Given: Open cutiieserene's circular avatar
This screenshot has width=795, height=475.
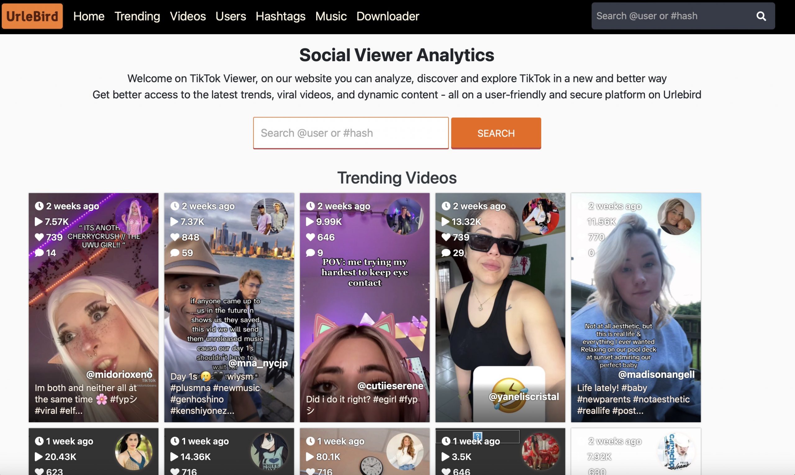Looking at the screenshot, I should (405, 216).
